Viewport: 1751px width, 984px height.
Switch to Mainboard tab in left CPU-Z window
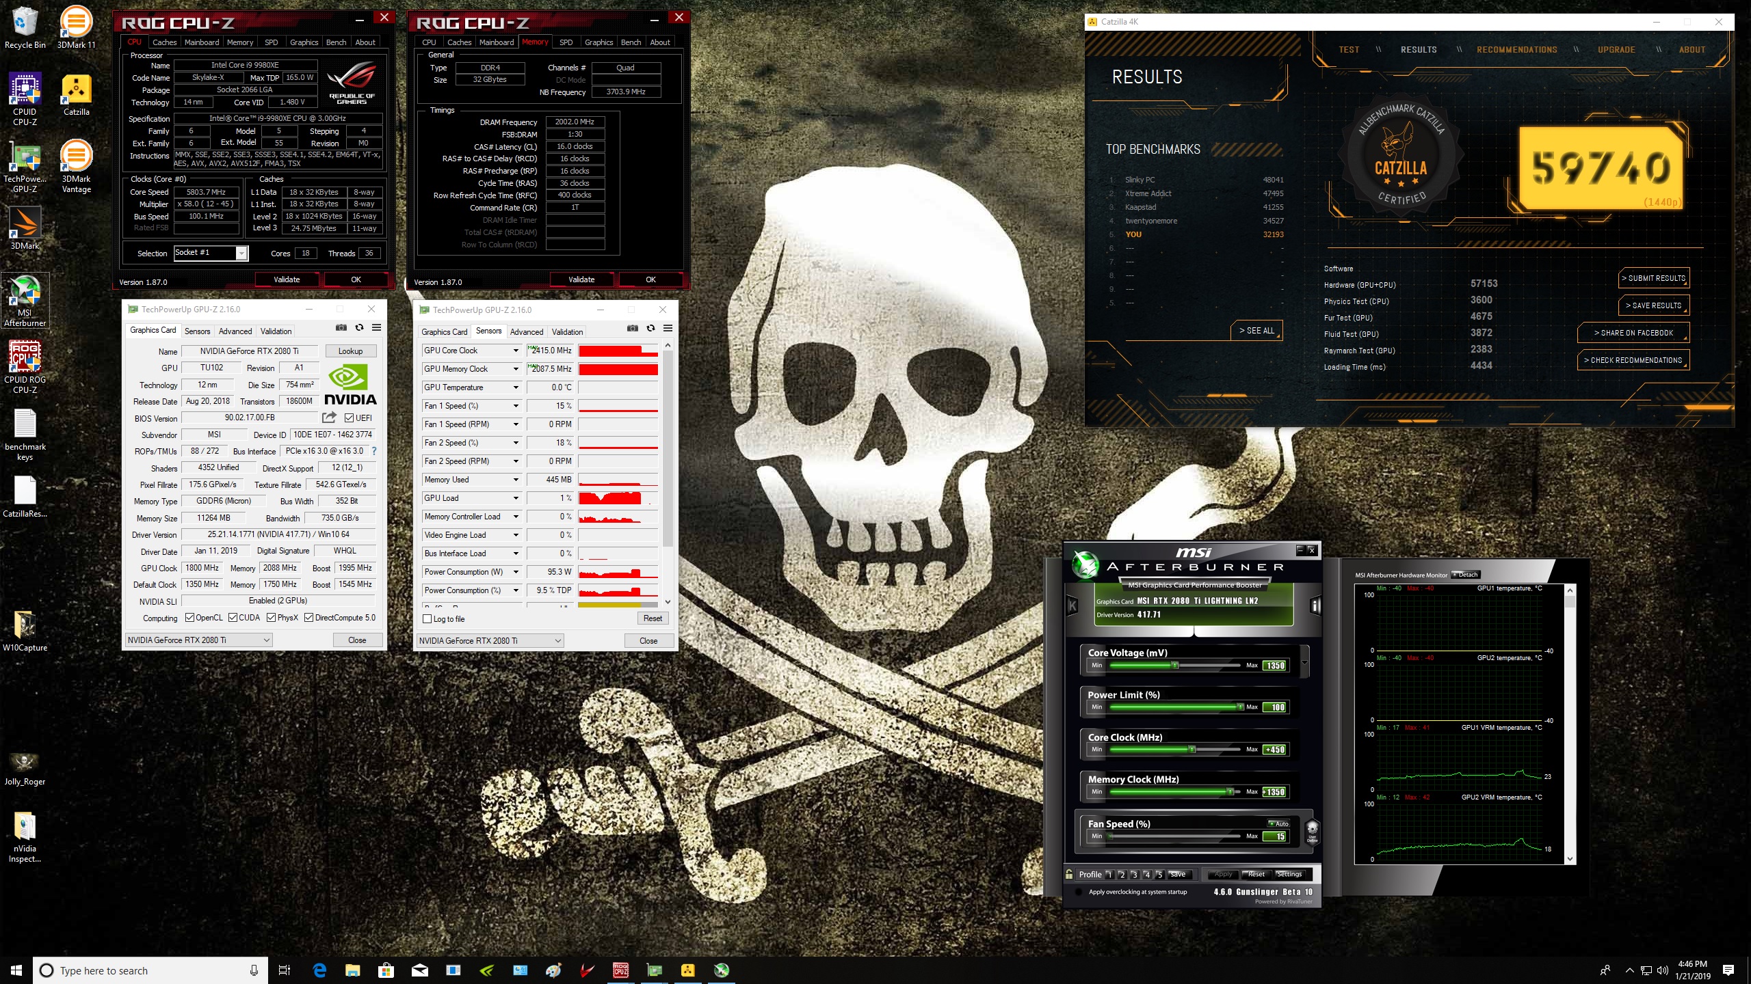click(202, 42)
